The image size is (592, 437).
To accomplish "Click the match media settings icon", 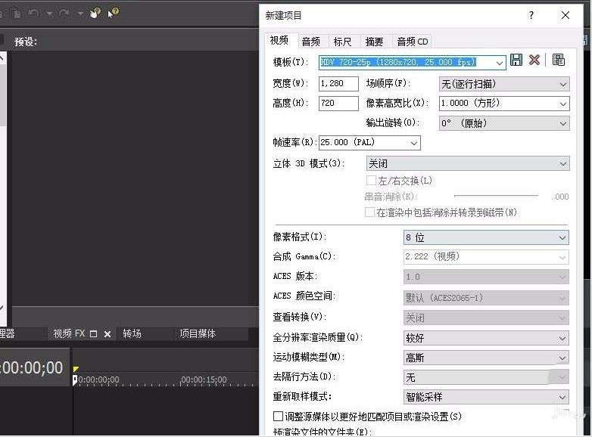I will (559, 60).
